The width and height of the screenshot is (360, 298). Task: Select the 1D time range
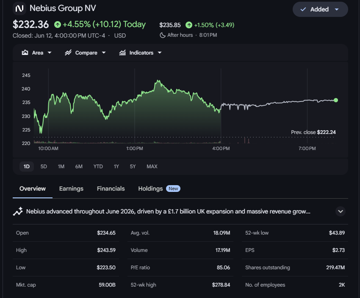click(x=27, y=167)
